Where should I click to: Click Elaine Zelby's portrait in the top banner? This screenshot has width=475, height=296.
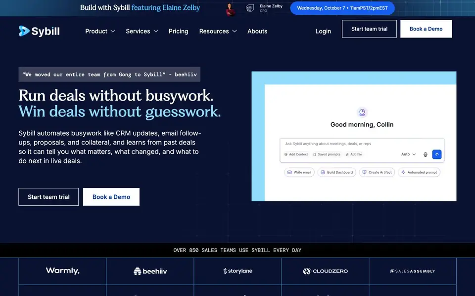[x=231, y=9]
